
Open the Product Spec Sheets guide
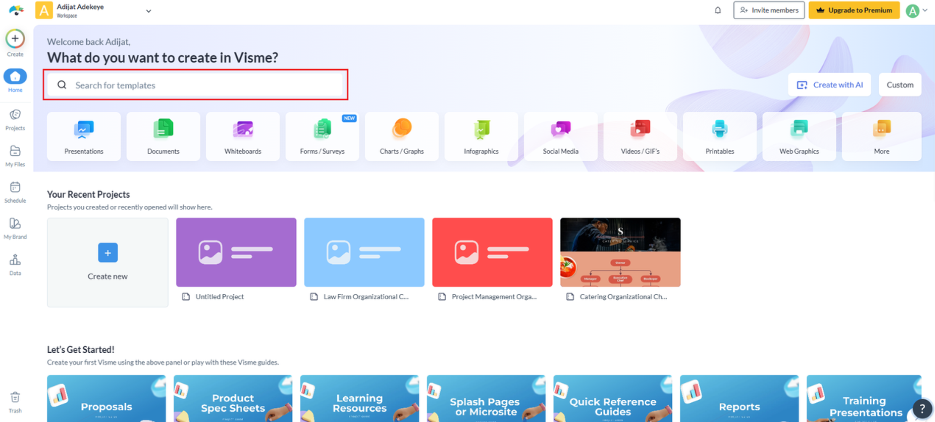[x=233, y=398]
